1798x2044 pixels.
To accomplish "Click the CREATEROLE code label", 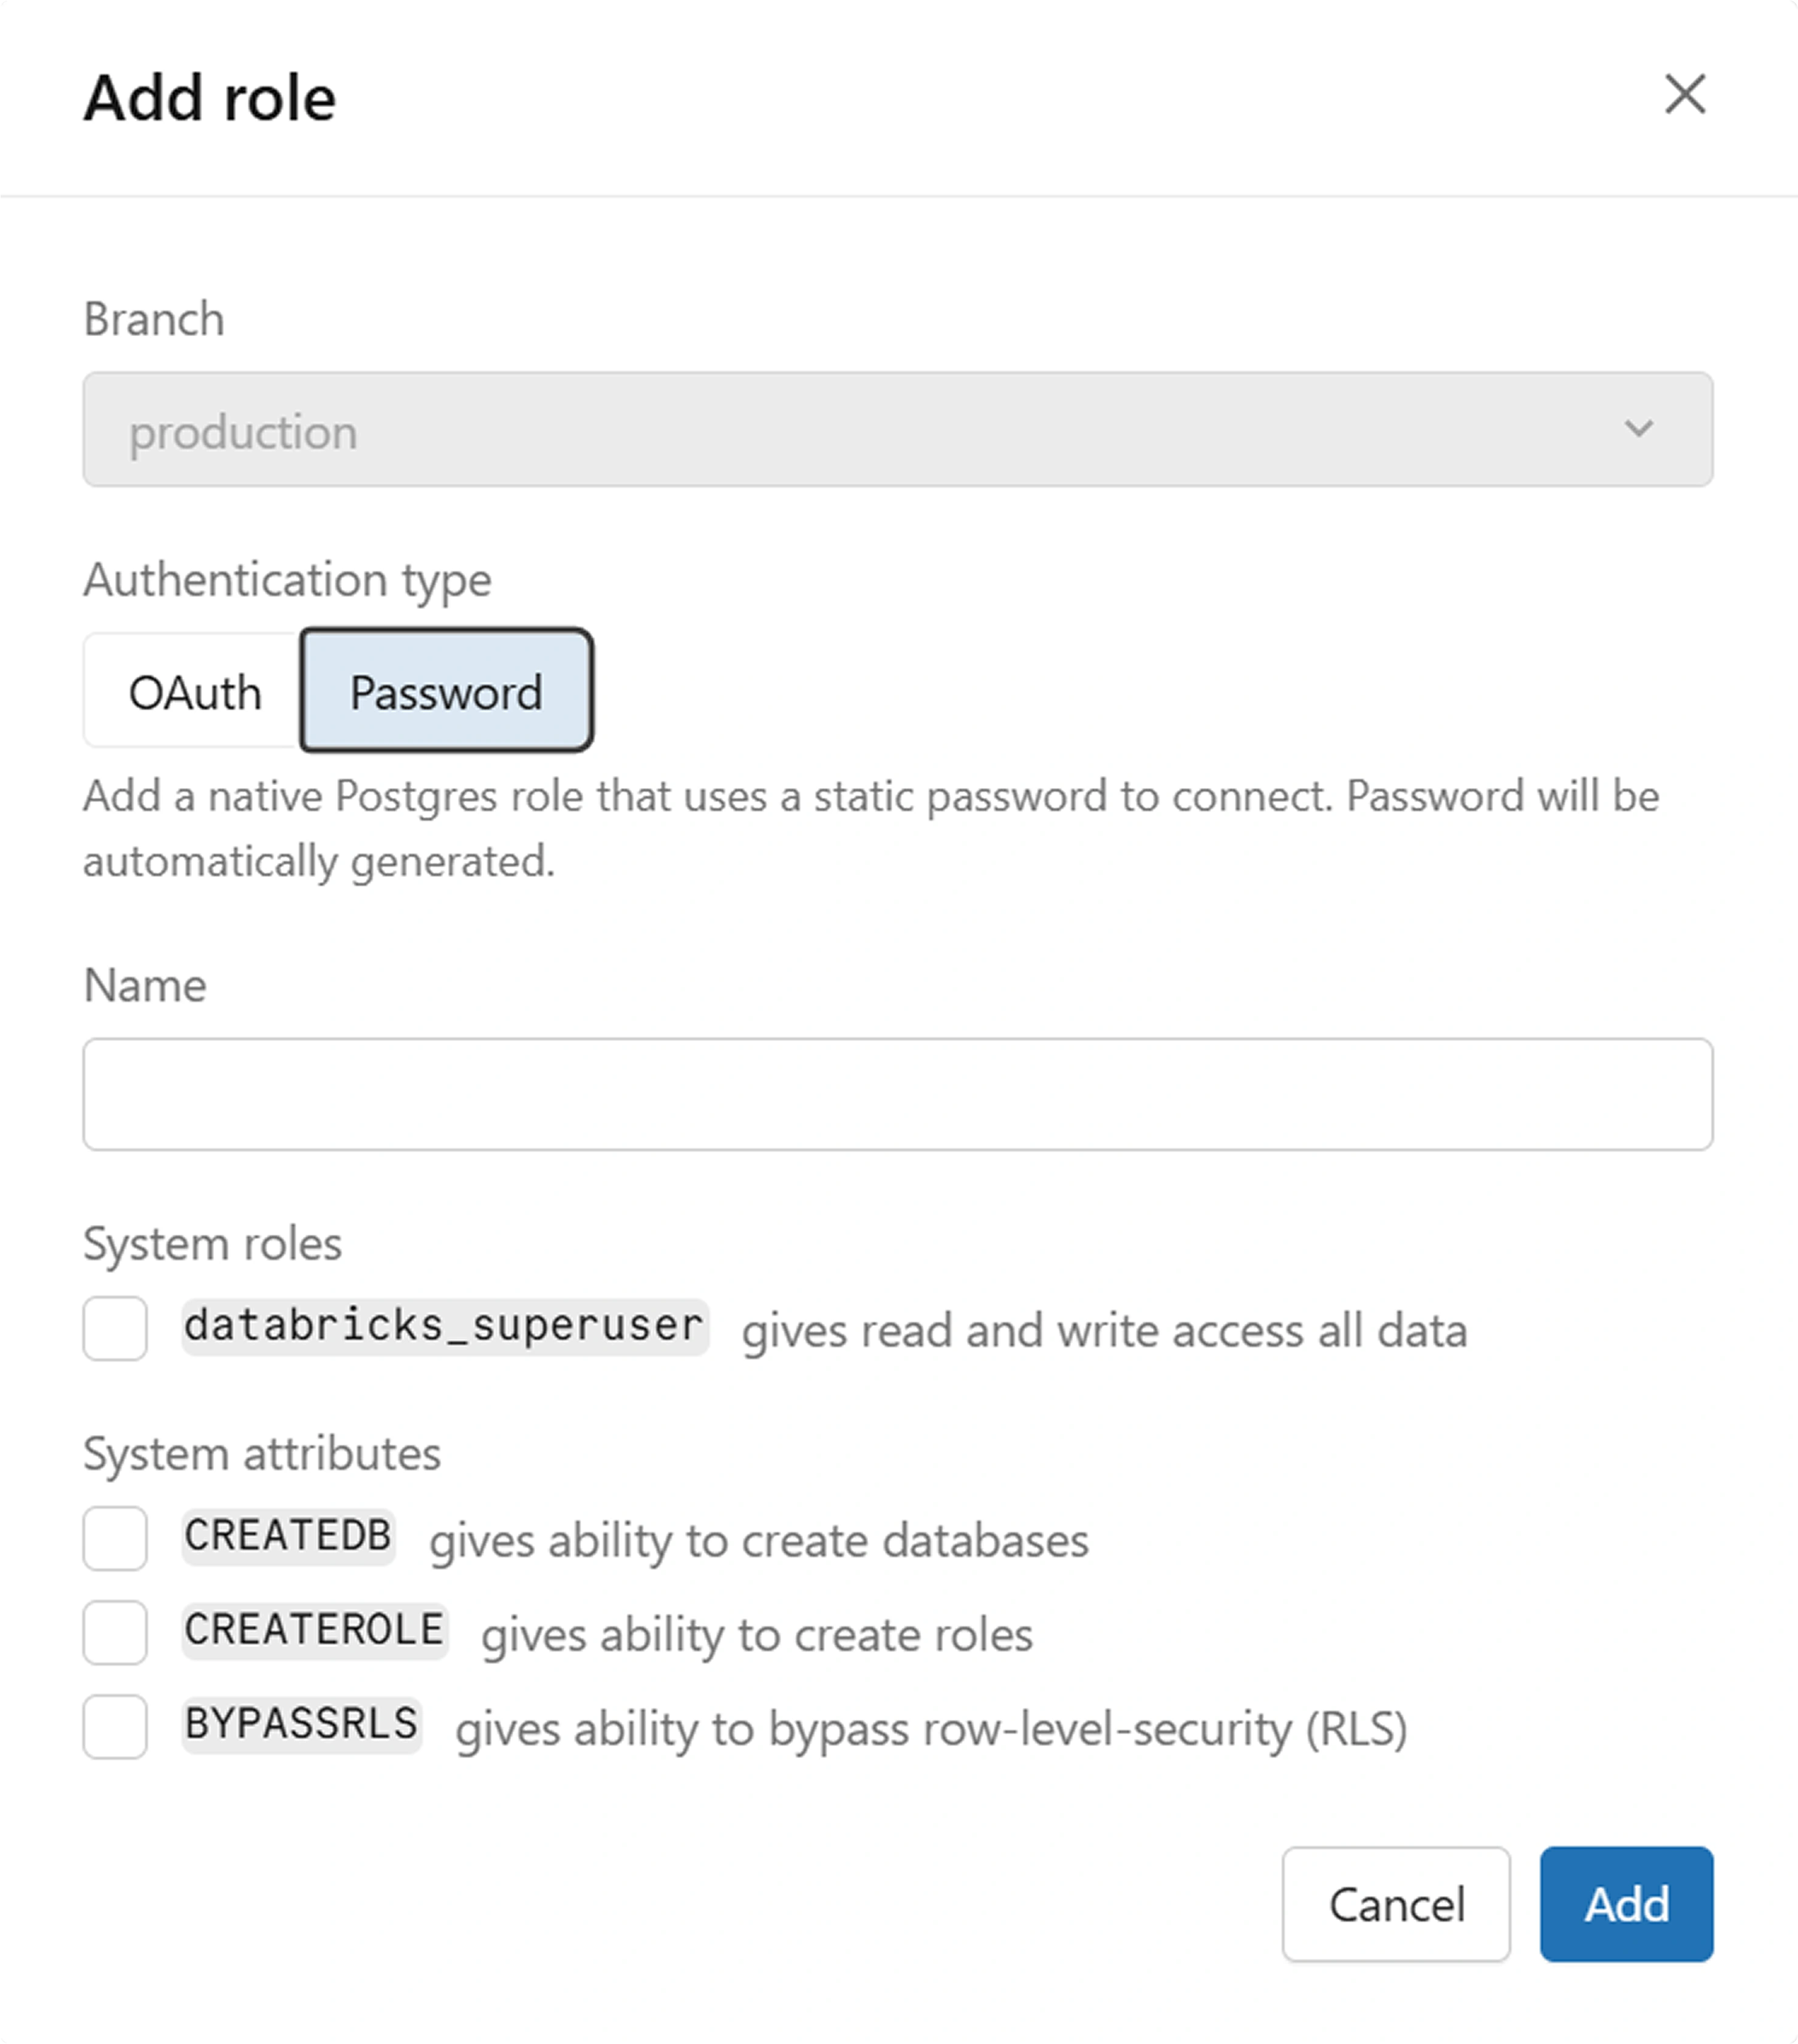I will point(314,1631).
